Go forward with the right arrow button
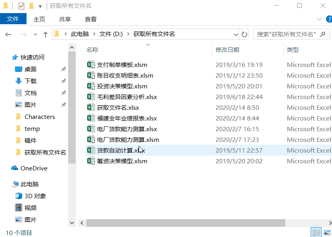The image size is (332, 237). tap(23, 34)
